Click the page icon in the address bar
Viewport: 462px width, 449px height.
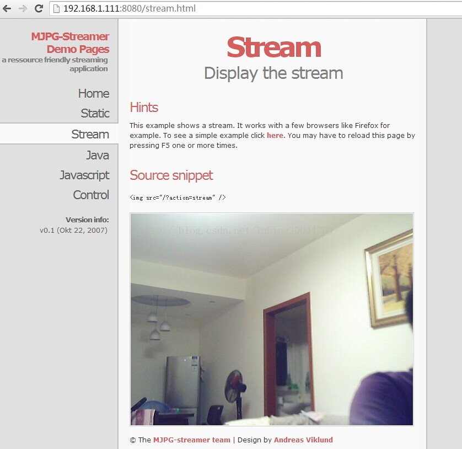(56, 8)
